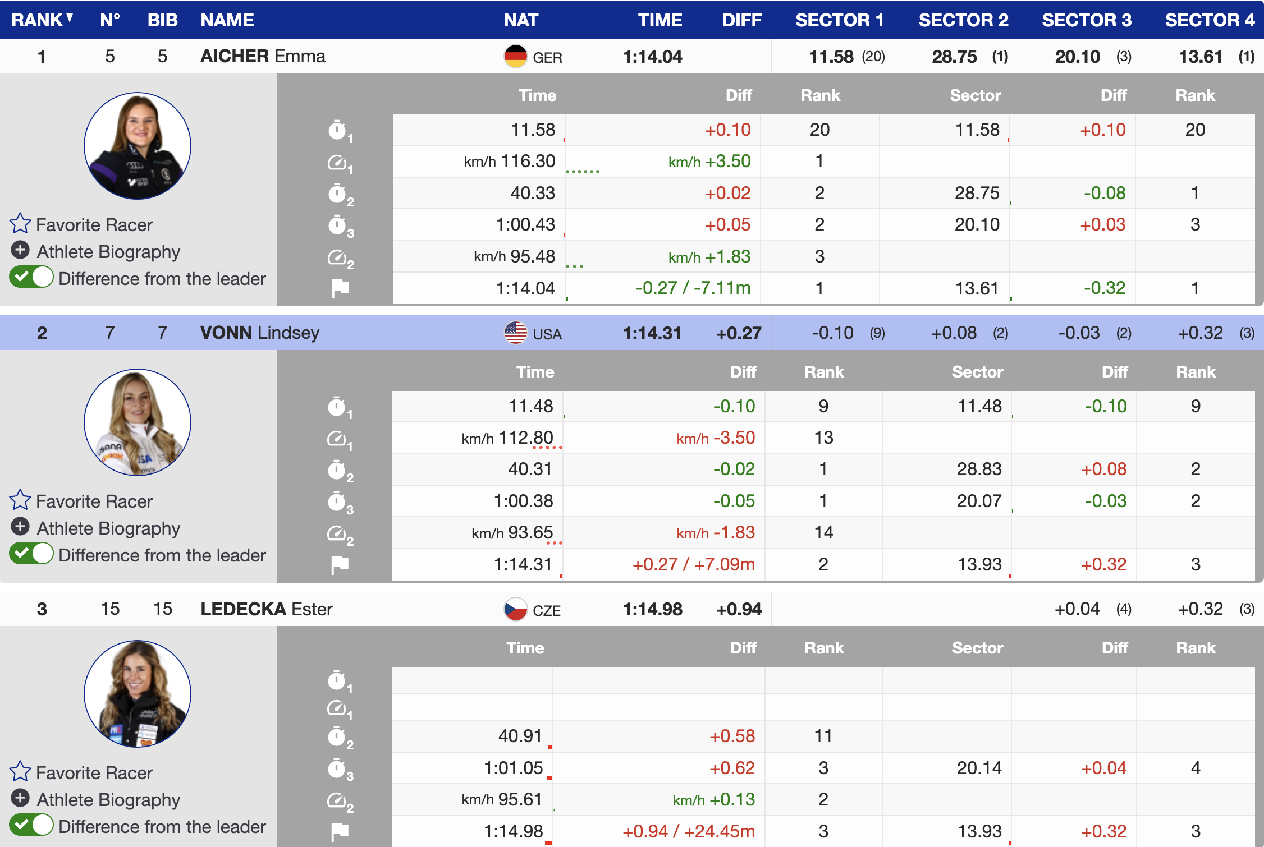The height and width of the screenshot is (847, 1264).
Task: Click speed gauge 1 icon in Vonn's details
Action: (337, 439)
